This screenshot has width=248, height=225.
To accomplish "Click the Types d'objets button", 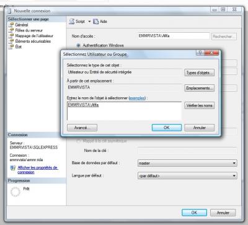I will 199,73.
